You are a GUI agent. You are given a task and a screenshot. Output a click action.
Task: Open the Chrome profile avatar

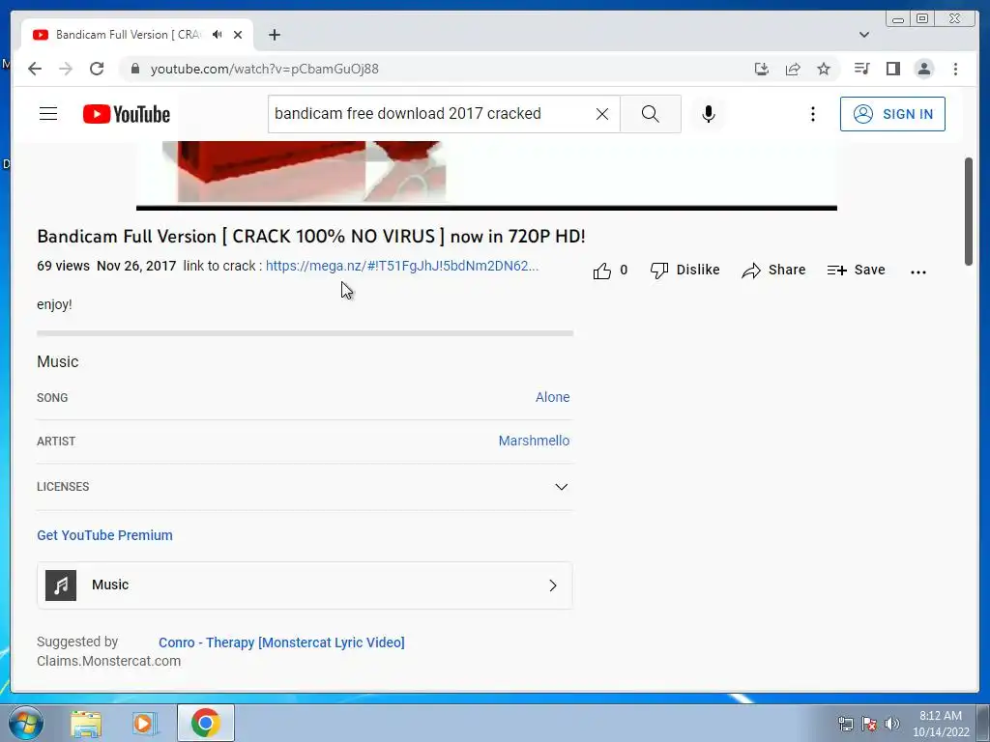click(923, 69)
